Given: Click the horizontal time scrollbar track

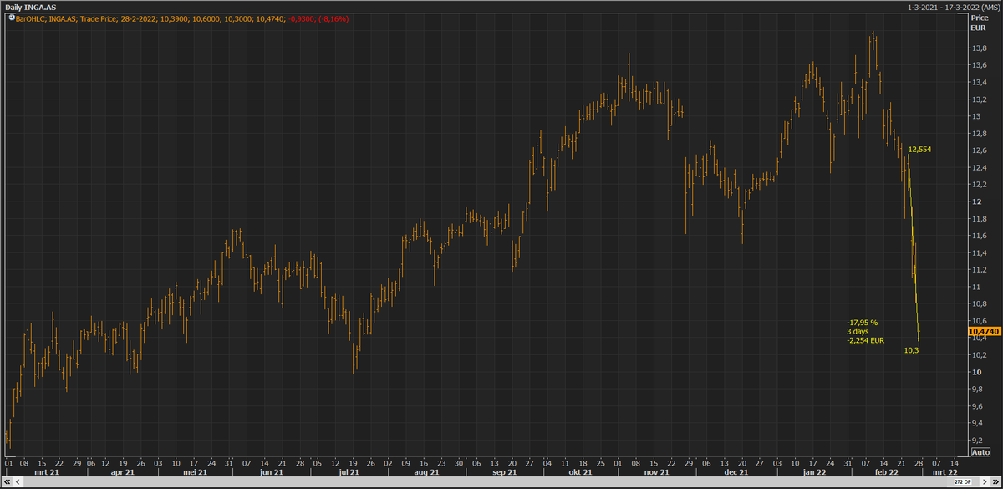Looking at the screenshot, I should click(x=486, y=483).
